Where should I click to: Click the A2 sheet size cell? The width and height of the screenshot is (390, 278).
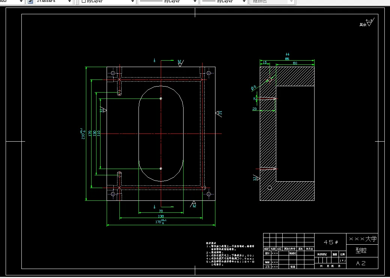coord(362,263)
